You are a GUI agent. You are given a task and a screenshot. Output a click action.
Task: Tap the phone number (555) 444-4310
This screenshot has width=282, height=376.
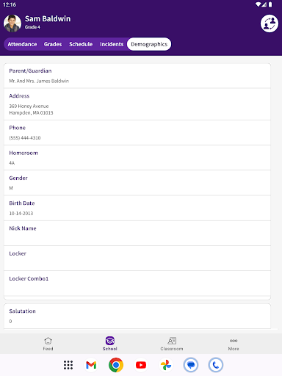[x=25, y=138]
